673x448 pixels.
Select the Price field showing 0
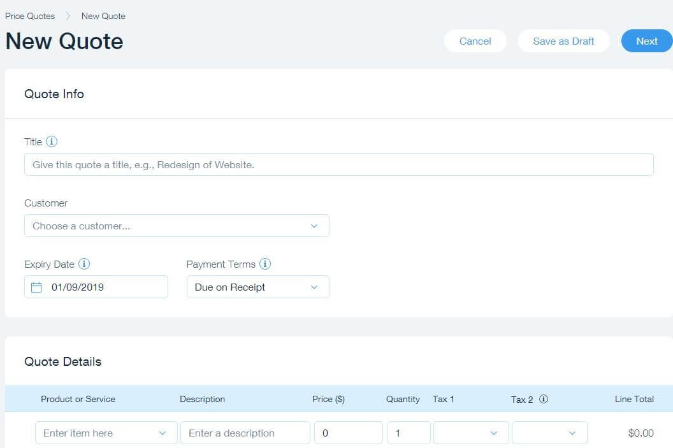pyautogui.click(x=348, y=433)
